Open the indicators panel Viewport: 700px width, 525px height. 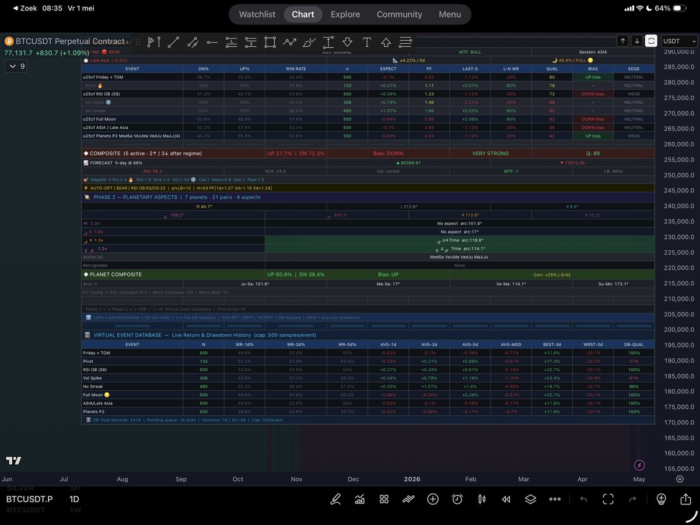[x=360, y=499]
